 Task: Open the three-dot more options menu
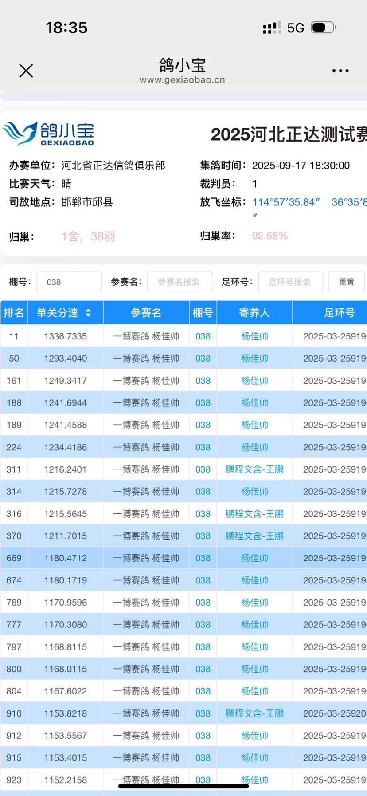tap(340, 71)
